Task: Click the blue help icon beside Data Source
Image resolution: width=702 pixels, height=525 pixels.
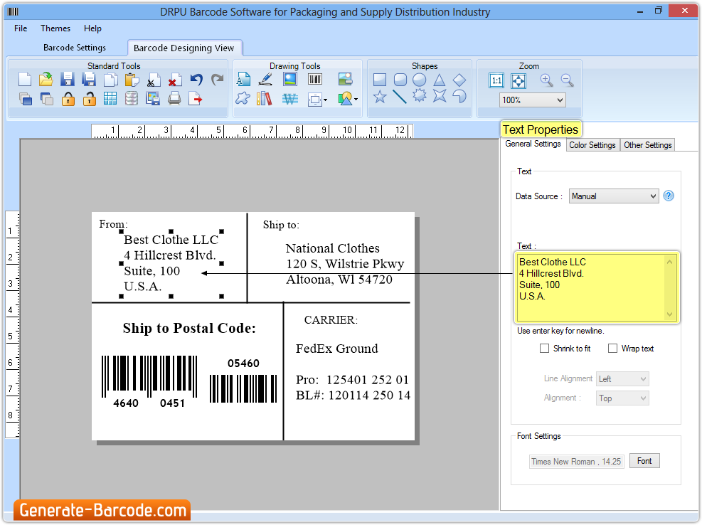Action: [x=669, y=196]
